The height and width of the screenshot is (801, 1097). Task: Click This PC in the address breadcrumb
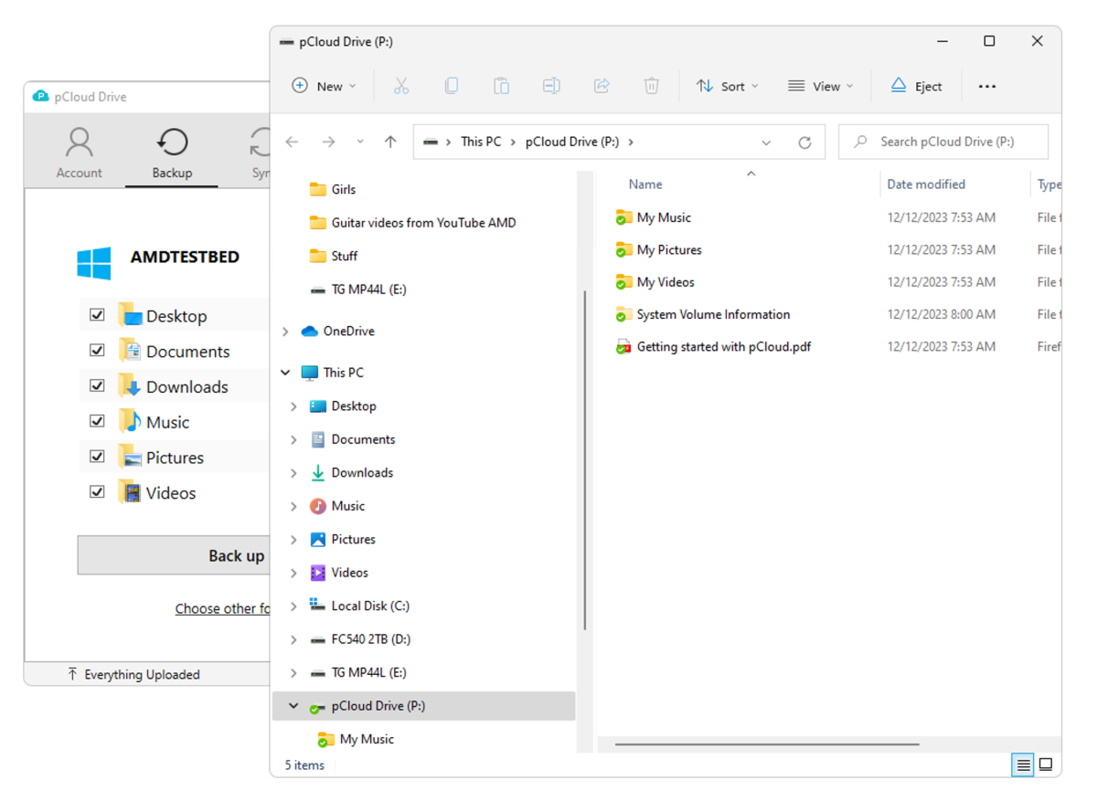click(x=481, y=142)
